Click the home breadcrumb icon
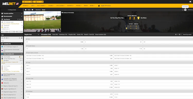This screenshot has width=193, height=99. click(26, 10)
